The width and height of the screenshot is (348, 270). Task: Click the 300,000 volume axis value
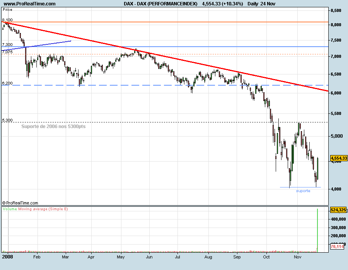tap(338, 228)
